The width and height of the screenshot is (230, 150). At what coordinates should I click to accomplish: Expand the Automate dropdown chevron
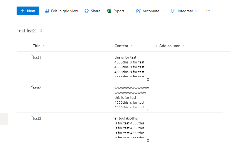pos(163,11)
